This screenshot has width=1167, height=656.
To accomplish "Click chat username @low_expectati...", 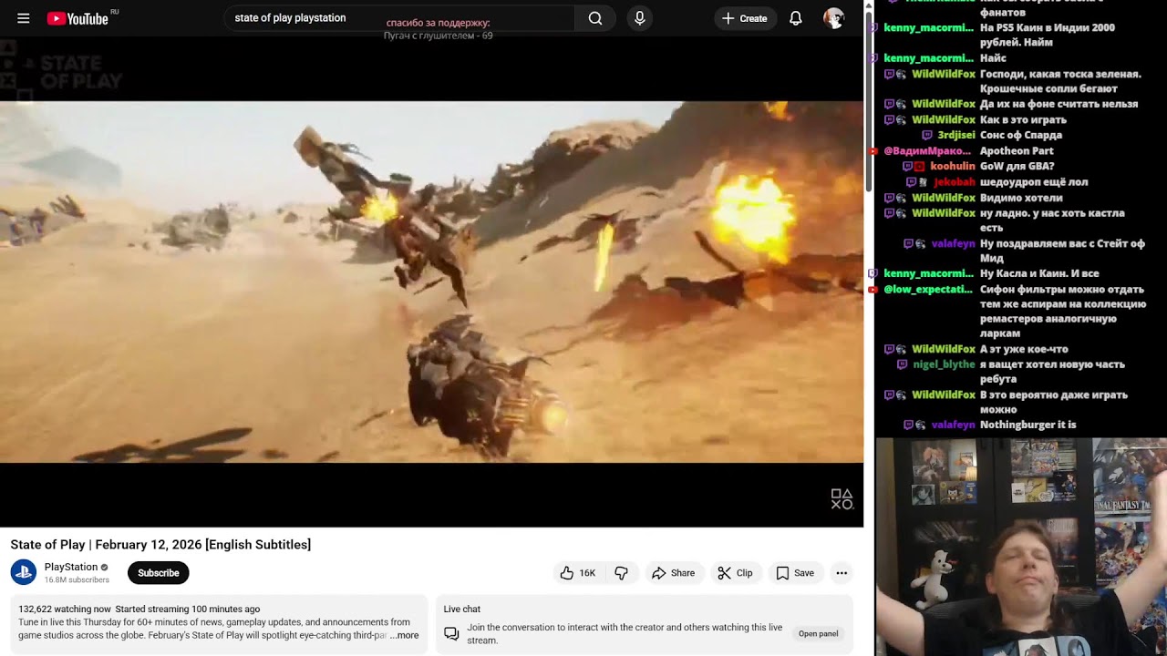I will tap(928, 289).
